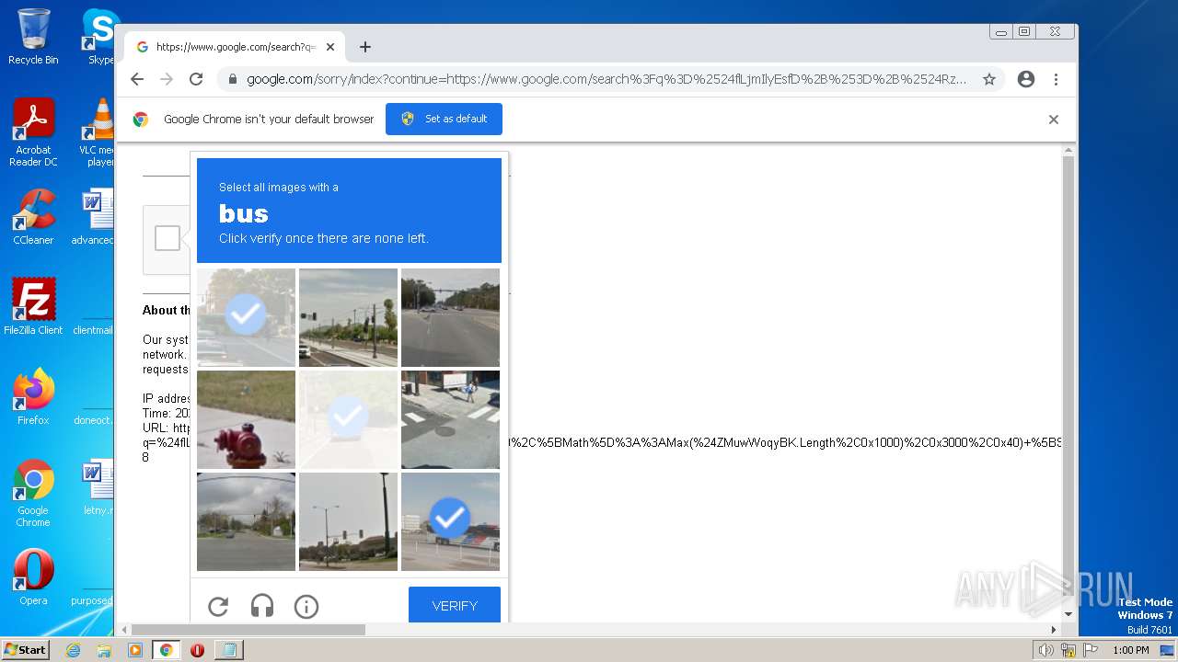The width and height of the screenshot is (1178, 662).
Task: Click the horizontal scrollbar thumb
Action: (x=248, y=630)
